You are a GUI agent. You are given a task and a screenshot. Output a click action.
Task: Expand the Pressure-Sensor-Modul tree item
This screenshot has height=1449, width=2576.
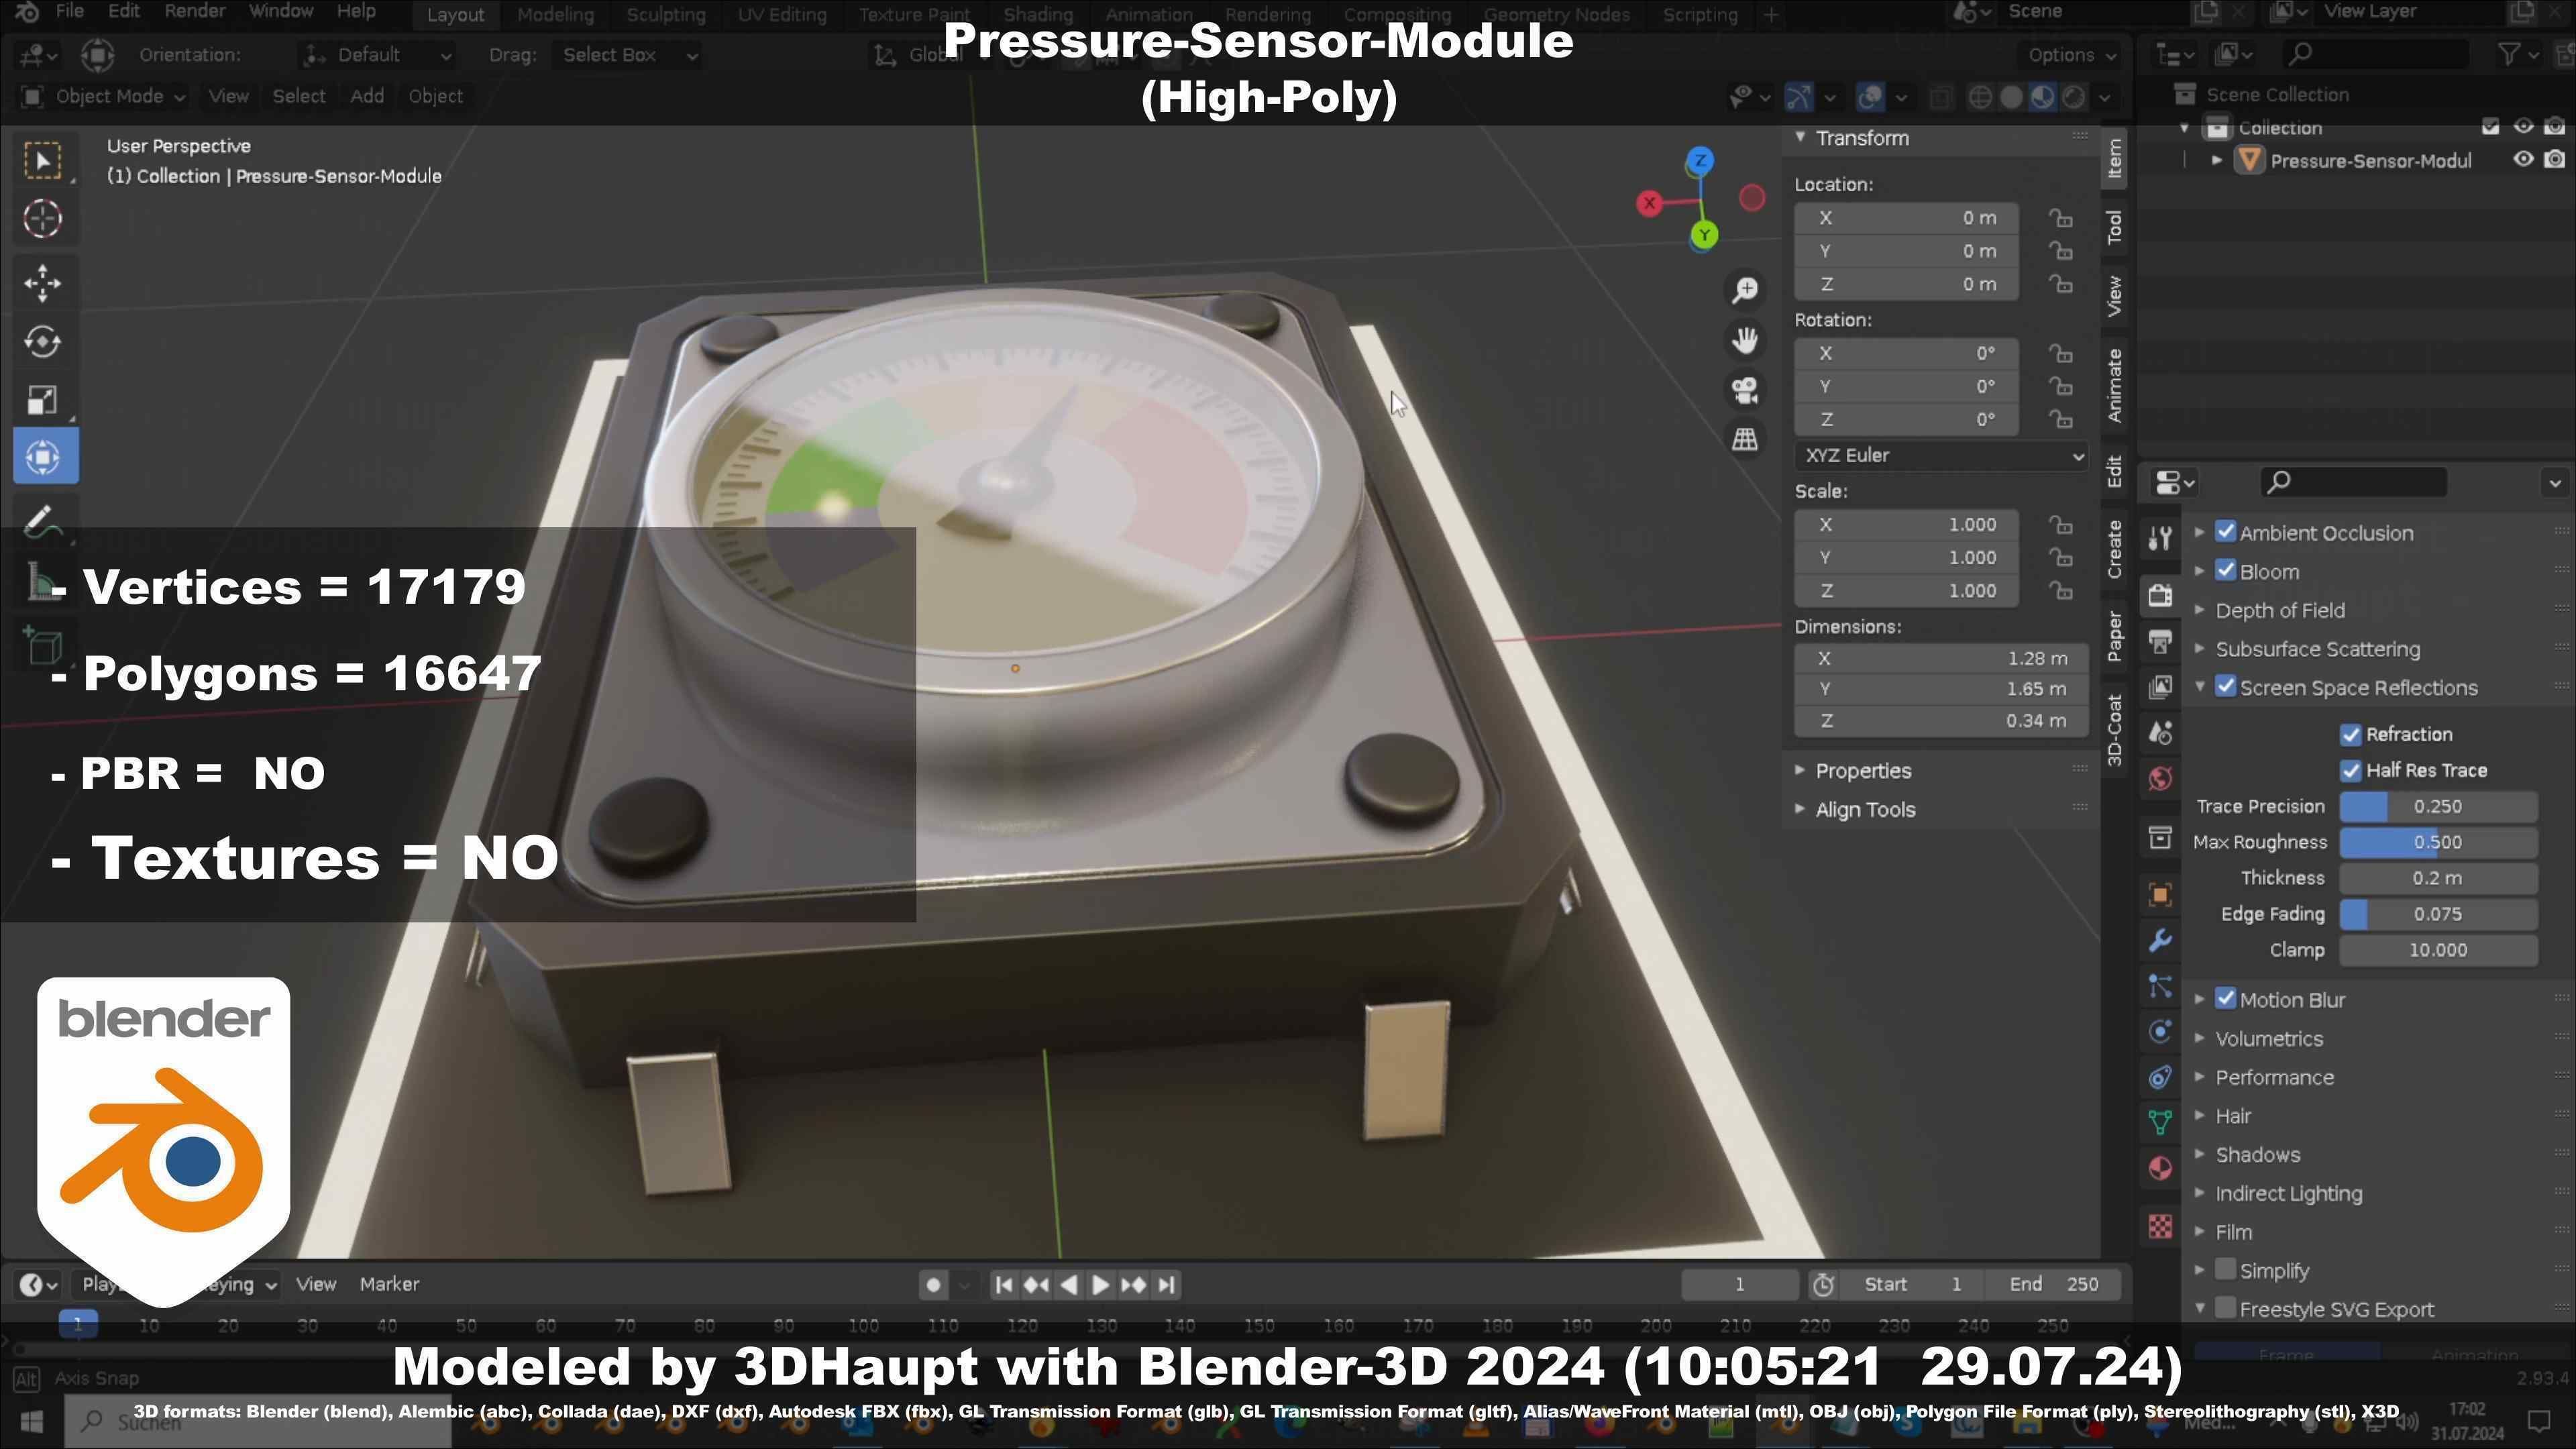point(2218,160)
